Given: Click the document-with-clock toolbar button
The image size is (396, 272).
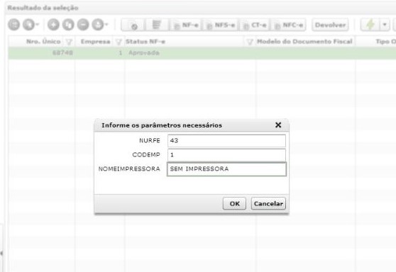Looking at the screenshot, I should (x=133, y=25).
